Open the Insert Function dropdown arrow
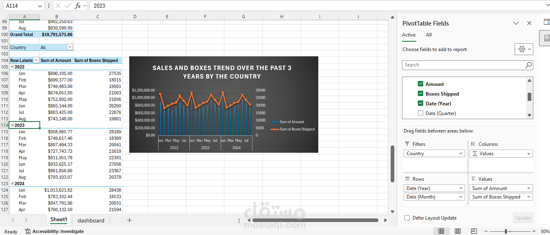The height and width of the screenshot is (235, 550). [85, 6]
